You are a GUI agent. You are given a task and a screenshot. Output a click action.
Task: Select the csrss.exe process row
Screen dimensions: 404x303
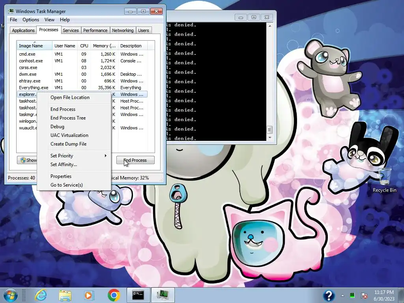(82, 67)
